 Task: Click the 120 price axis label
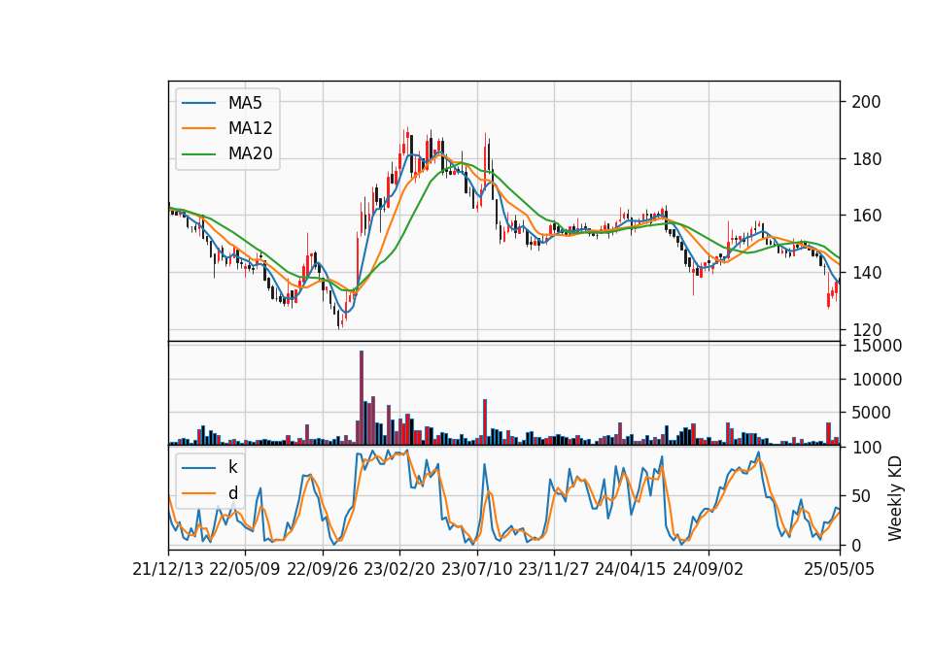(866, 330)
